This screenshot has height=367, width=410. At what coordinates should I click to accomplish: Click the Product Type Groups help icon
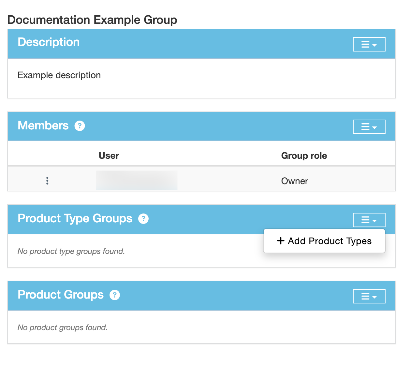pyautogui.click(x=143, y=219)
